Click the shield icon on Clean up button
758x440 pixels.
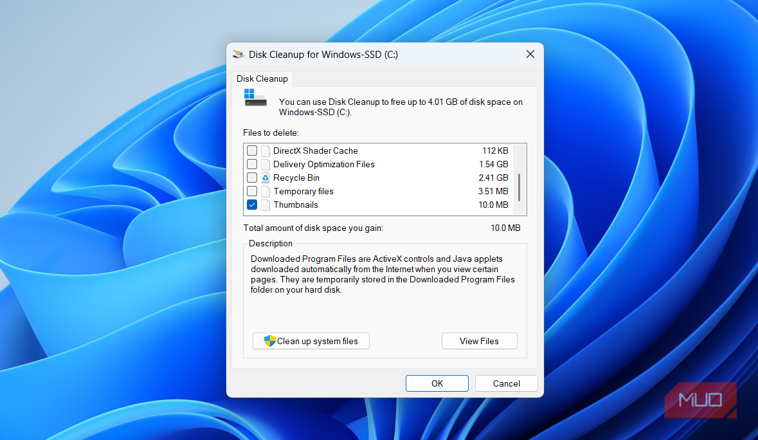[x=270, y=341]
